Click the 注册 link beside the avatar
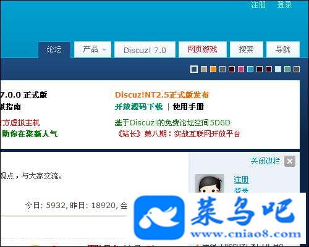 [x=241, y=180]
